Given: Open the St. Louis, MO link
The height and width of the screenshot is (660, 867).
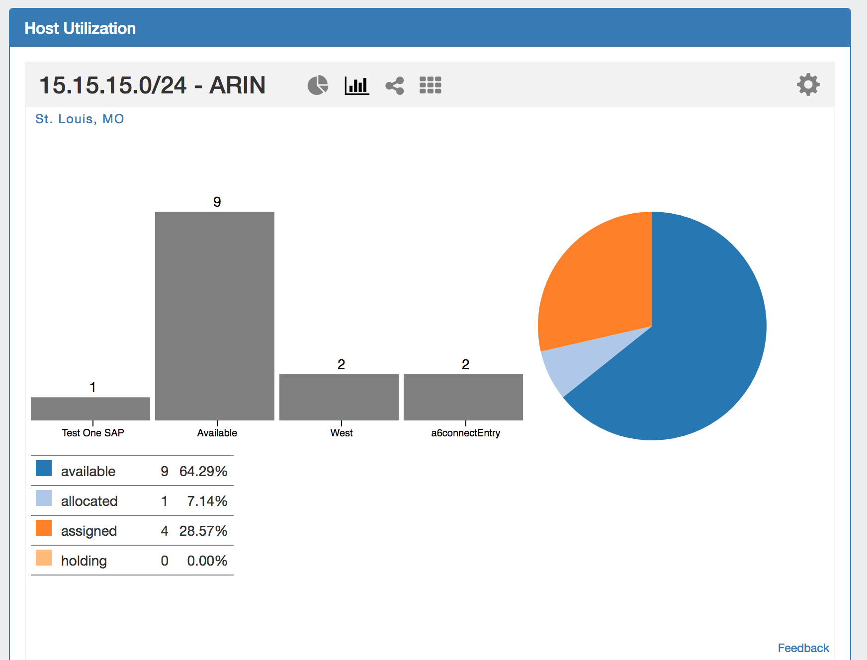Looking at the screenshot, I should point(80,119).
